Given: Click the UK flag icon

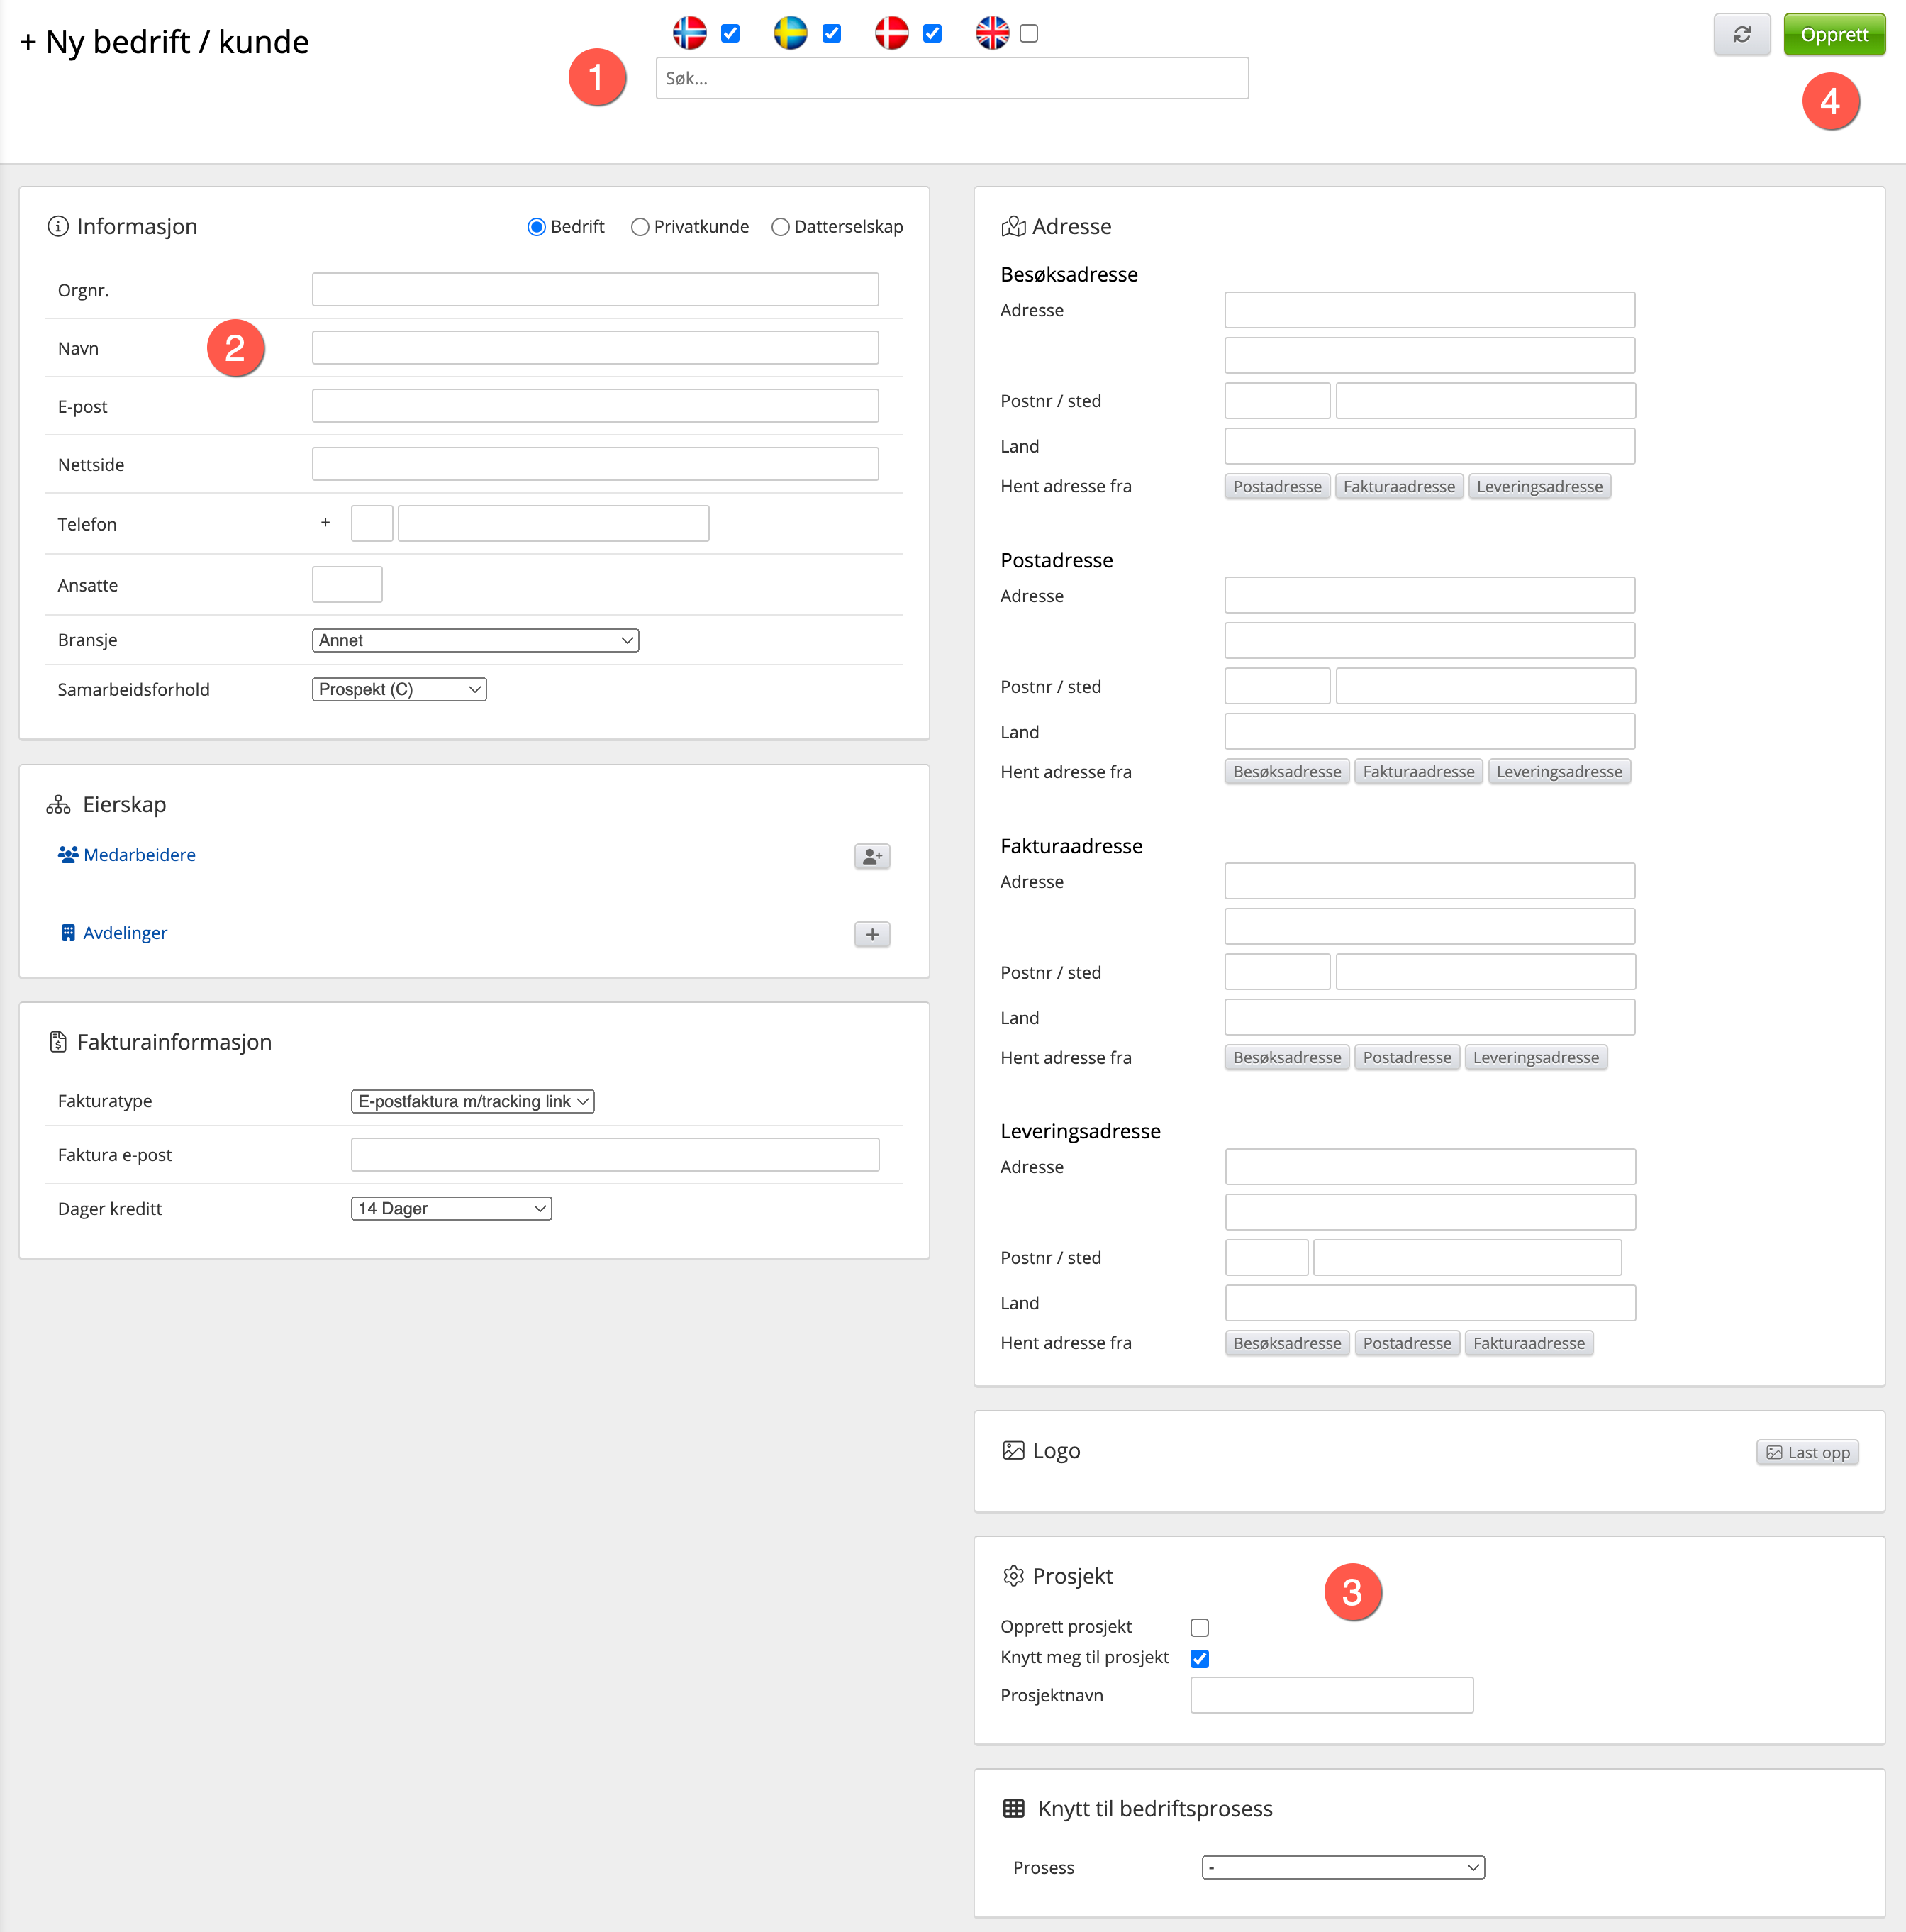Looking at the screenshot, I should click(x=992, y=33).
